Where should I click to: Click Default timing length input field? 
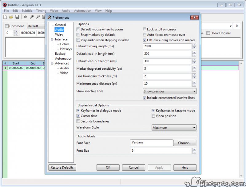[x=167, y=46]
